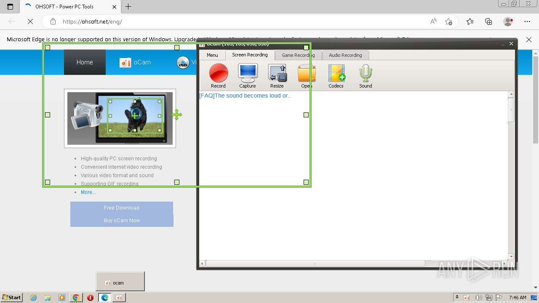The width and height of the screenshot is (539, 303).
Task: Switch to the Game Recording tab
Action: (x=298, y=55)
